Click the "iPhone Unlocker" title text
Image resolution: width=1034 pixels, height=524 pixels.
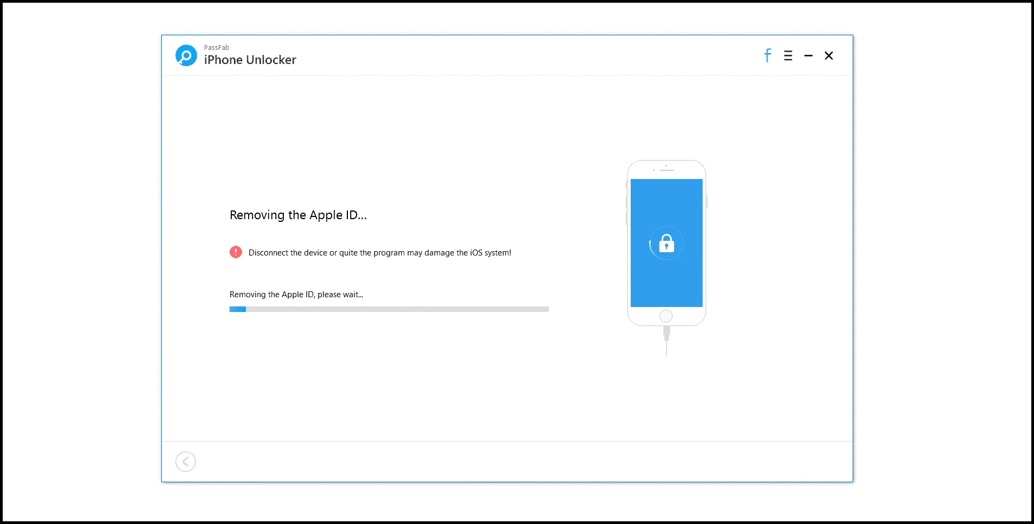coord(250,60)
